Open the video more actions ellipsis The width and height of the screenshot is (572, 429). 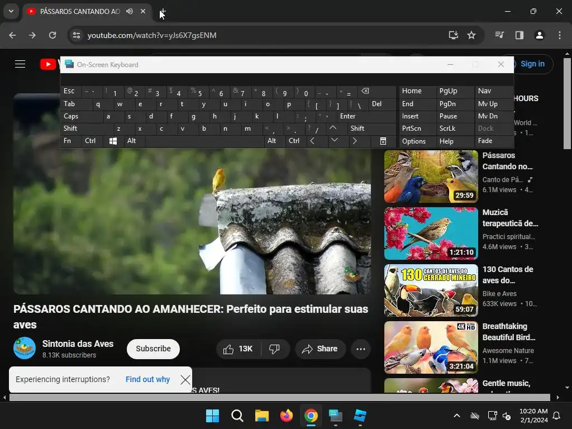[361, 349]
